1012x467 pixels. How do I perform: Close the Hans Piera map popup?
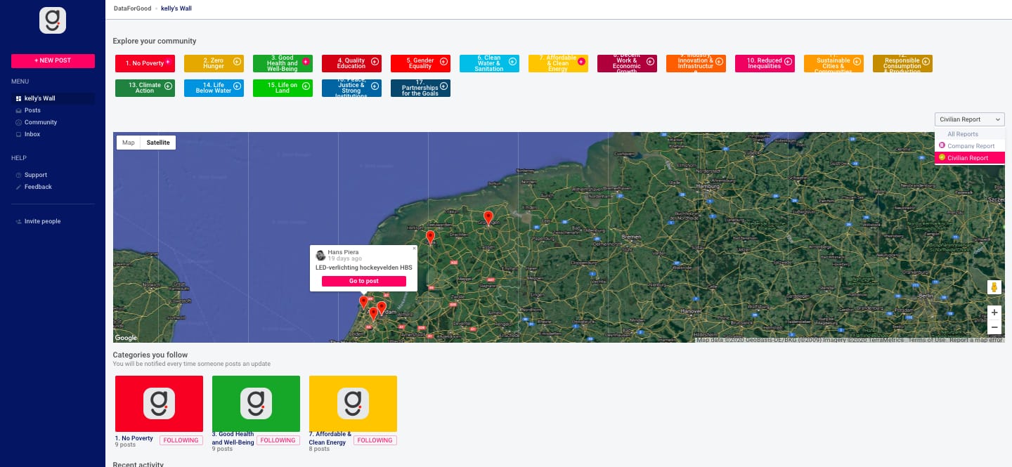coord(414,248)
